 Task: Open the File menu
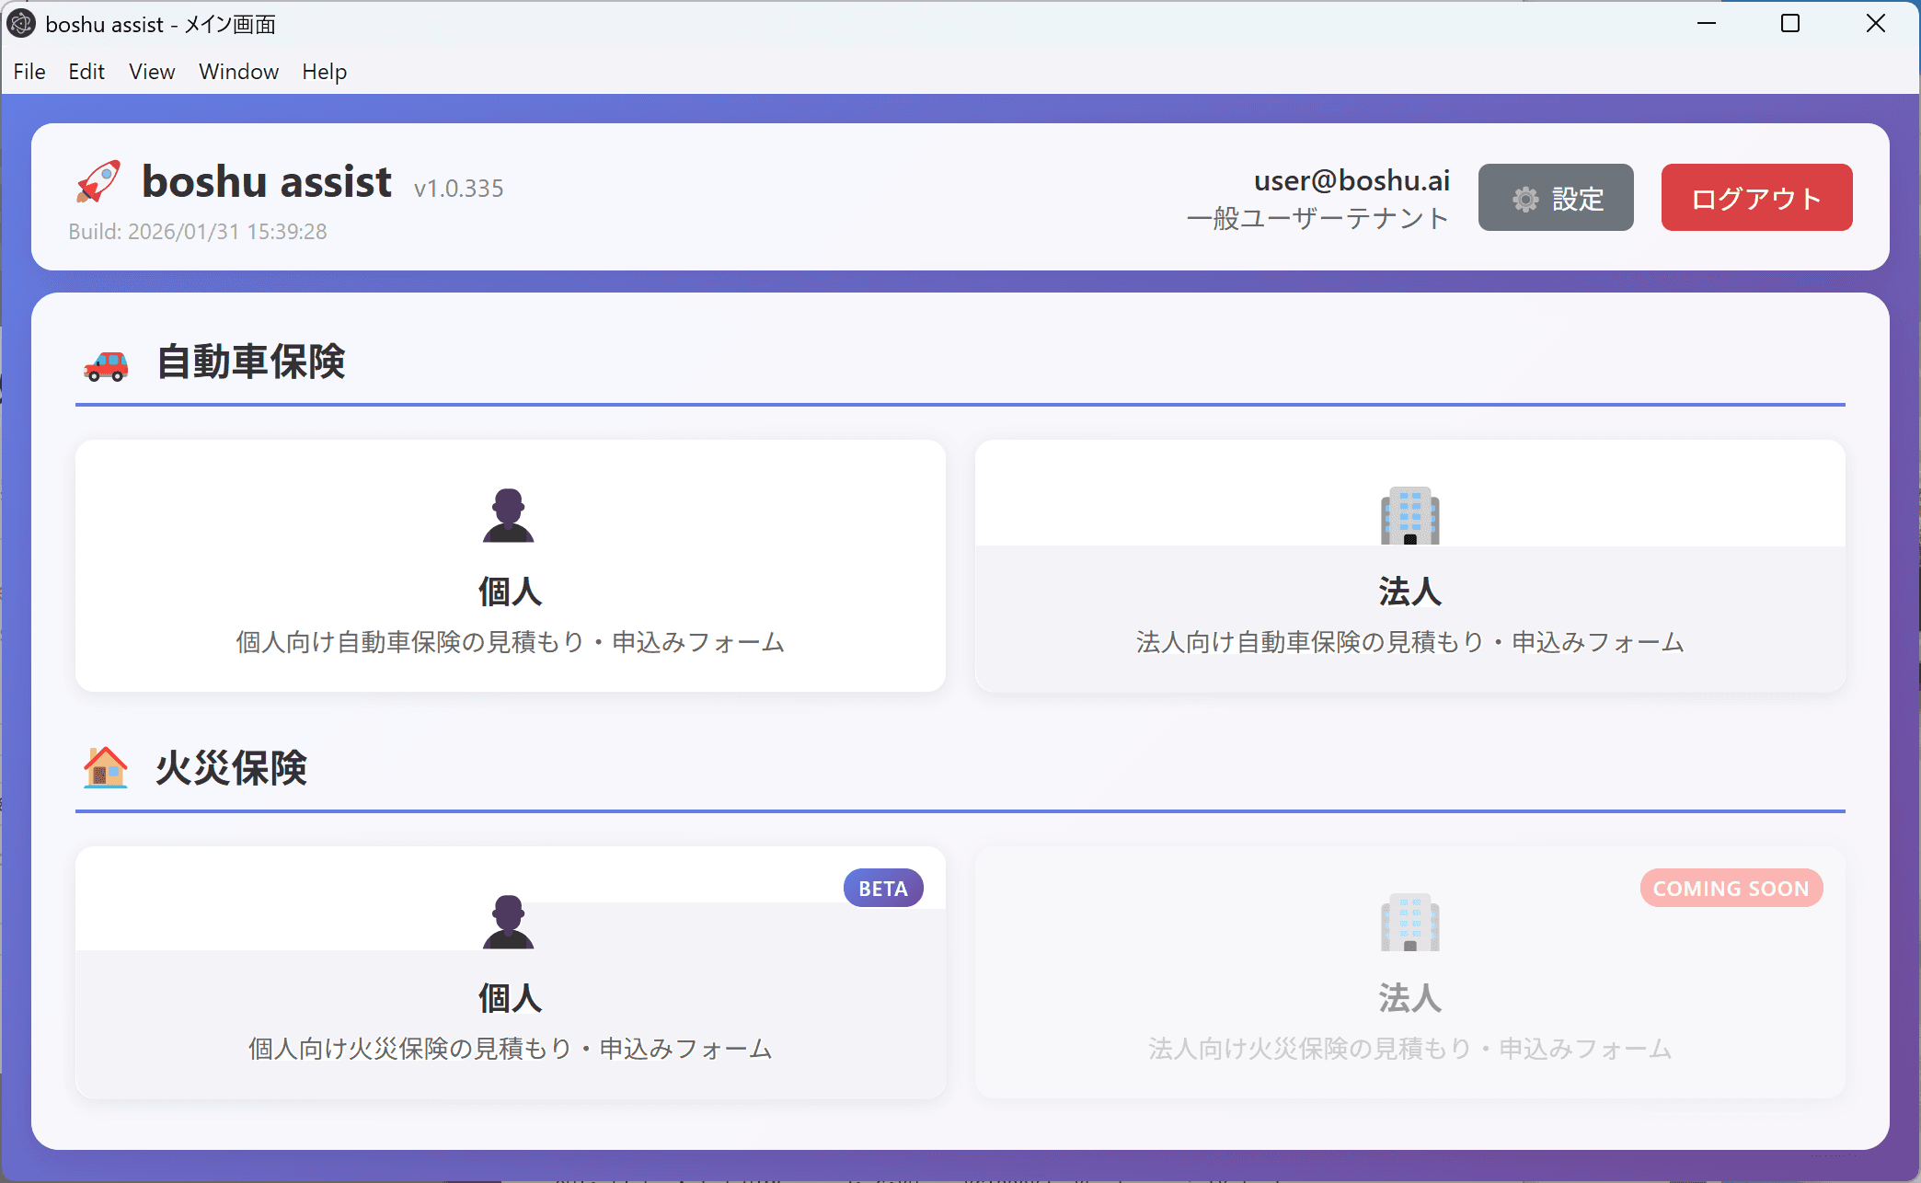pos(29,72)
